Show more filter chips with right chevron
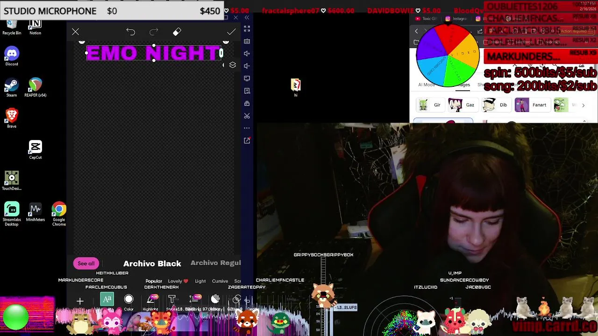Screen dimensions: 598x336 tap(583, 105)
